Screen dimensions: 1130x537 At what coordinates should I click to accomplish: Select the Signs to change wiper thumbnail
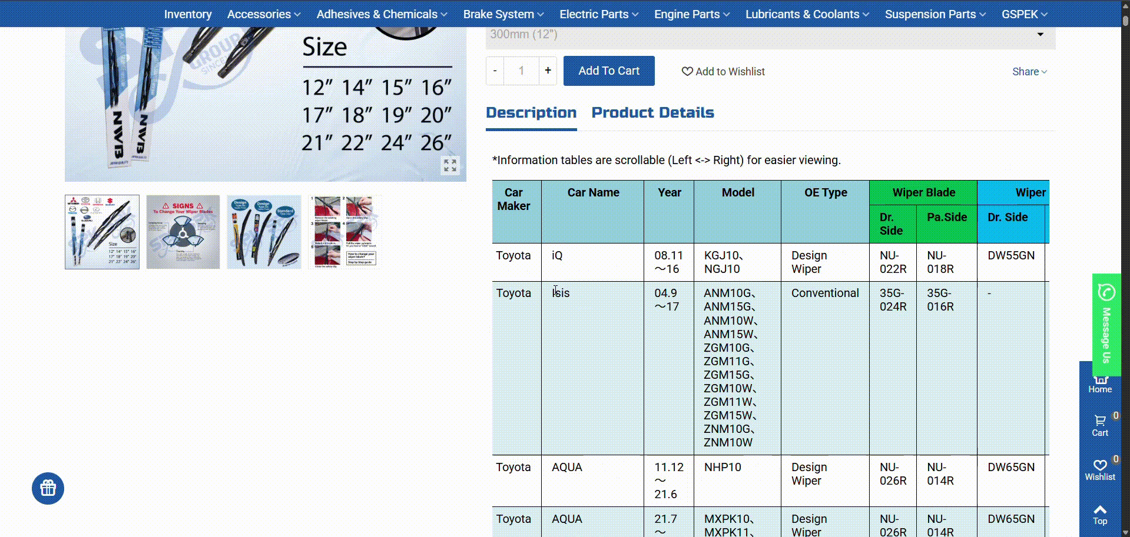pyautogui.click(x=183, y=232)
